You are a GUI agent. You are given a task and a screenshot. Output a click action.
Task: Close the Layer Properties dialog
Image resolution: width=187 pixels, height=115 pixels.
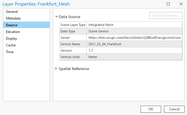tap(181, 4)
